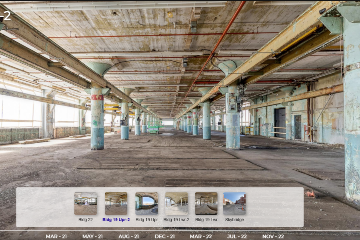Click the Bldg 22 text label

coord(86,220)
